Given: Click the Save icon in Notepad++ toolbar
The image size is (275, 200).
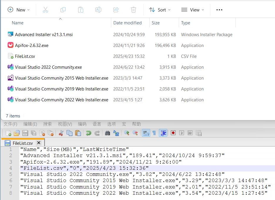Looking at the screenshot, I should 25,133.
